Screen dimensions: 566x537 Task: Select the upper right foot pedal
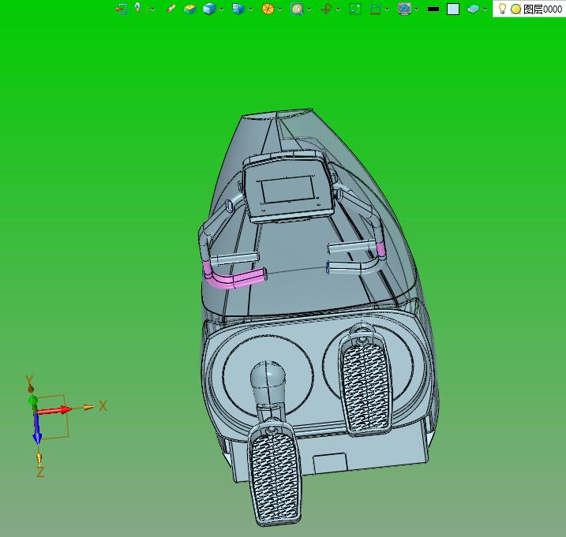pyautogui.click(x=365, y=382)
